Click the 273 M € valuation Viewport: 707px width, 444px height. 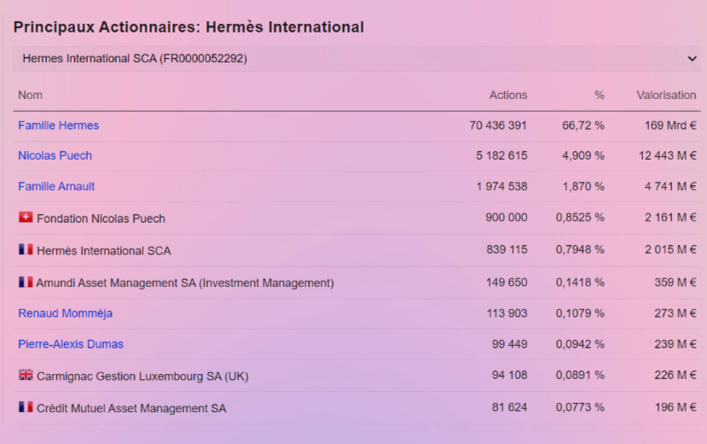[x=675, y=313]
